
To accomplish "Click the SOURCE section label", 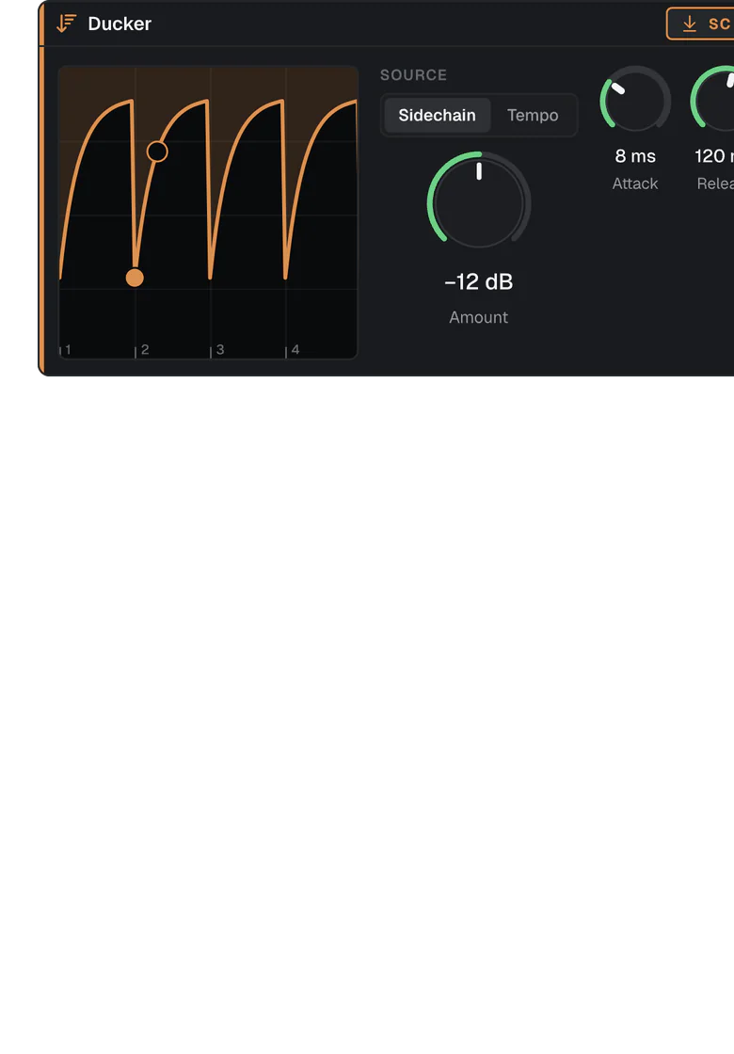I will pyautogui.click(x=413, y=75).
